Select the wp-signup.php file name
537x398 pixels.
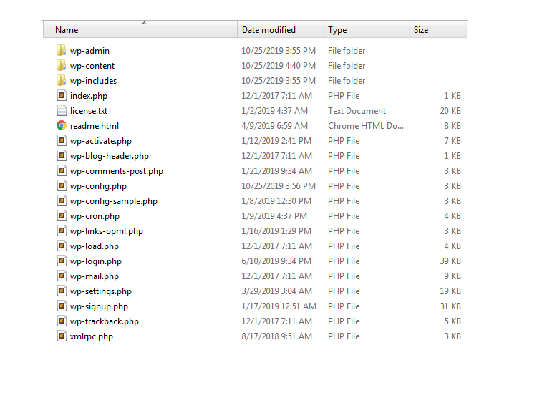(99, 307)
